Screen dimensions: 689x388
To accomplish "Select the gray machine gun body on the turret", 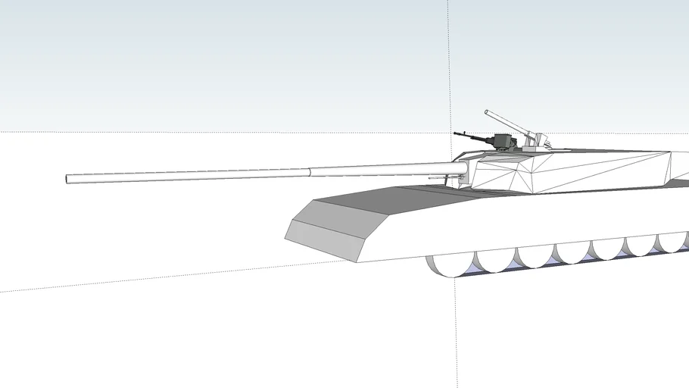I will 503,141.
